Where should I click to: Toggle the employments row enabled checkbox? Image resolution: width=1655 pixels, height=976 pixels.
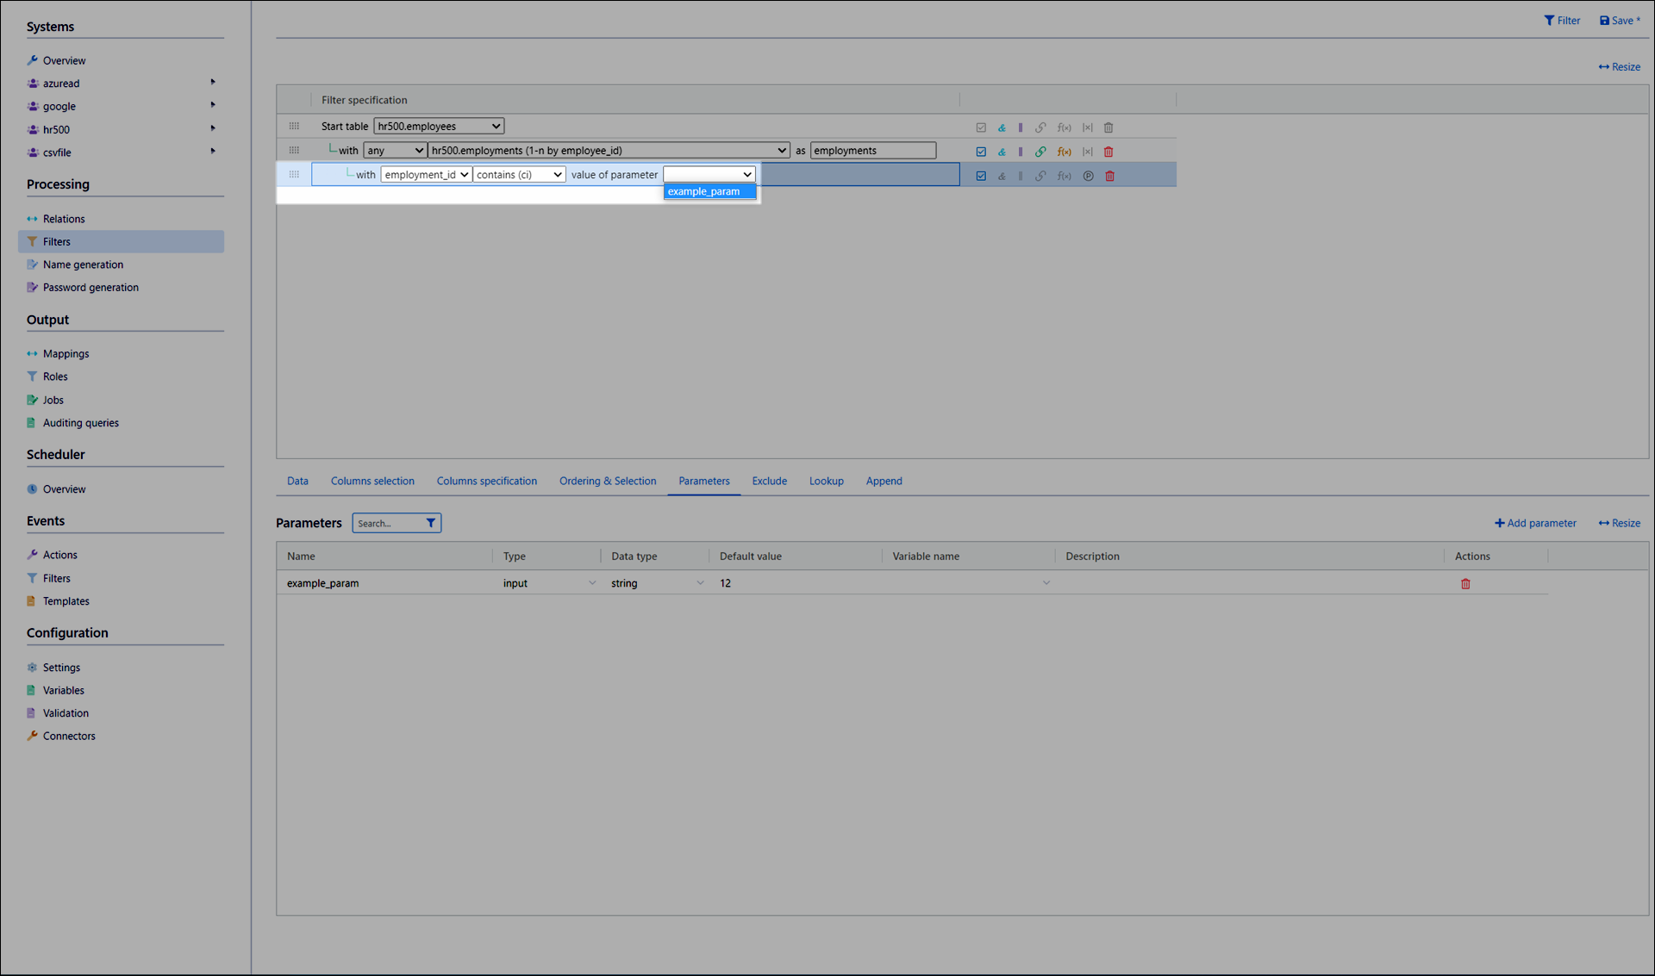click(981, 152)
